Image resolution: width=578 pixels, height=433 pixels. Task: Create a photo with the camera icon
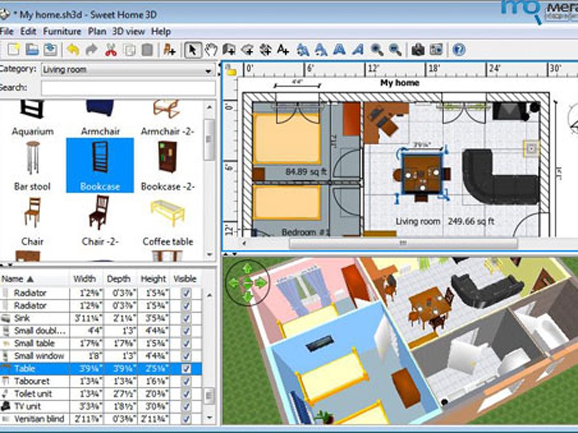click(x=418, y=50)
